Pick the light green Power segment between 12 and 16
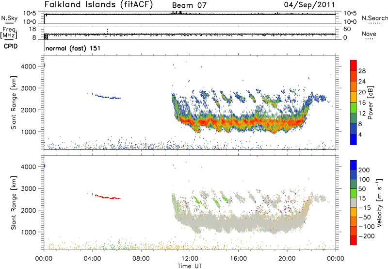The width and height of the screenshot is (388, 269). 354,108
